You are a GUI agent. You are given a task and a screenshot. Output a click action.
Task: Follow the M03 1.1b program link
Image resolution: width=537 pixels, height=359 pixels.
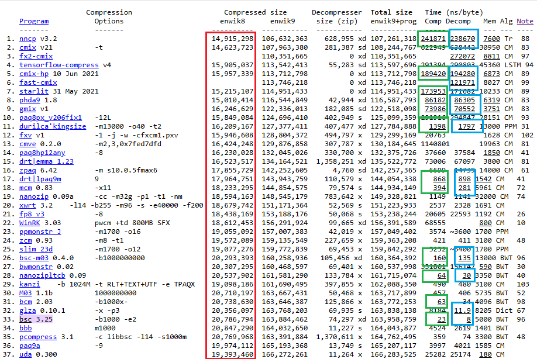(x=26, y=294)
